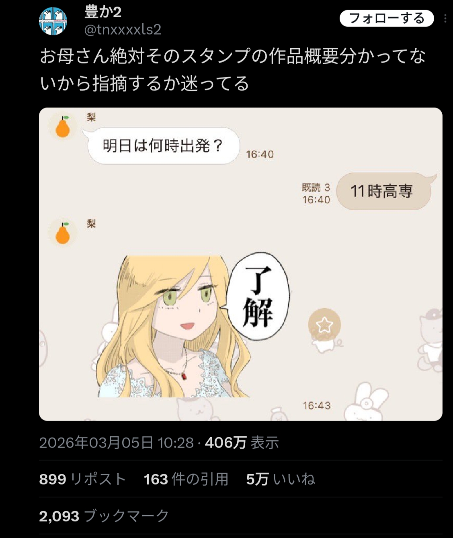The width and height of the screenshot is (453, 538).
Task: Click the 了解 speech bubble on the sticker
Action: click(x=258, y=297)
